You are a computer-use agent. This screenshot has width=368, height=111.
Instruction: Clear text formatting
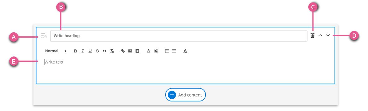pyautogui.click(x=112, y=51)
